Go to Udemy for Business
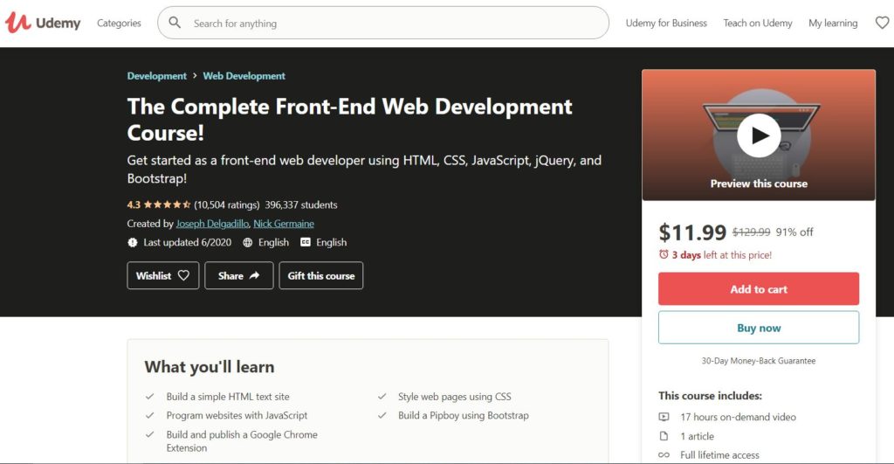Viewport: 894px width, 464px height. 666,23
